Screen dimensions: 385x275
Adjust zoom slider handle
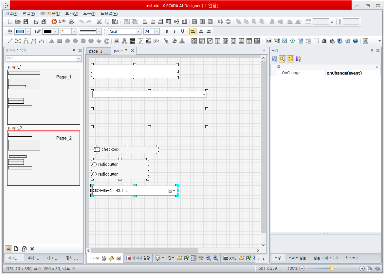[x=332, y=268]
